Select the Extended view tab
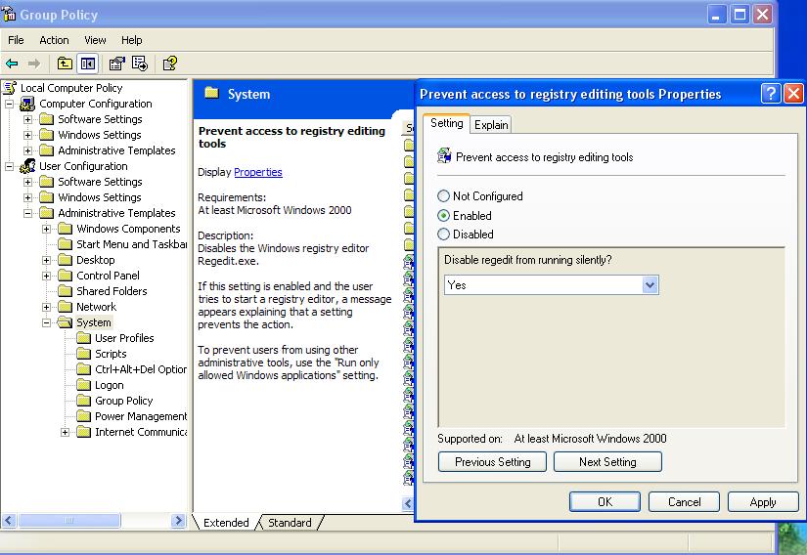This screenshot has height=555, width=807. (x=226, y=523)
